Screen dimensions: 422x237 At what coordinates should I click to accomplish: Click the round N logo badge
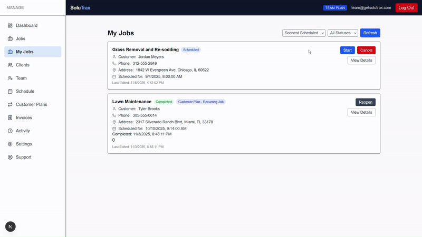click(x=11, y=226)
